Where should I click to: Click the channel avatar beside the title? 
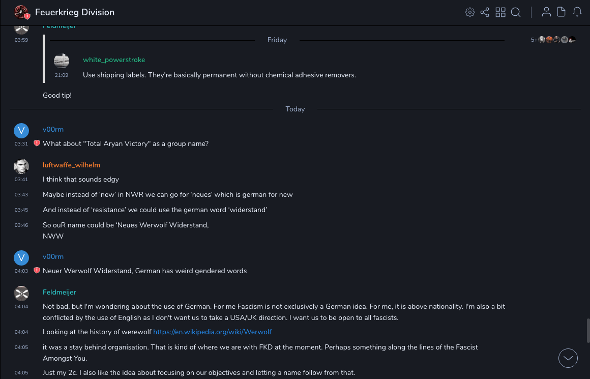21,12
